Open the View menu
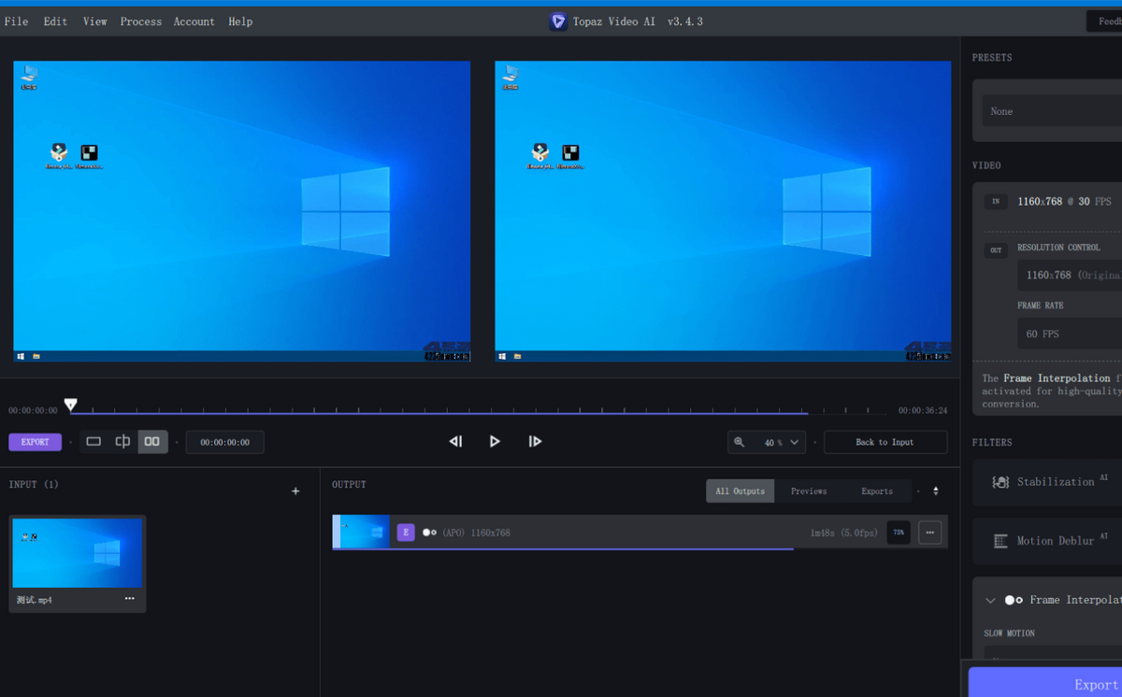The height and width of the screenshot is (697, 1122). pyautogui.click(x=94, y=21)
